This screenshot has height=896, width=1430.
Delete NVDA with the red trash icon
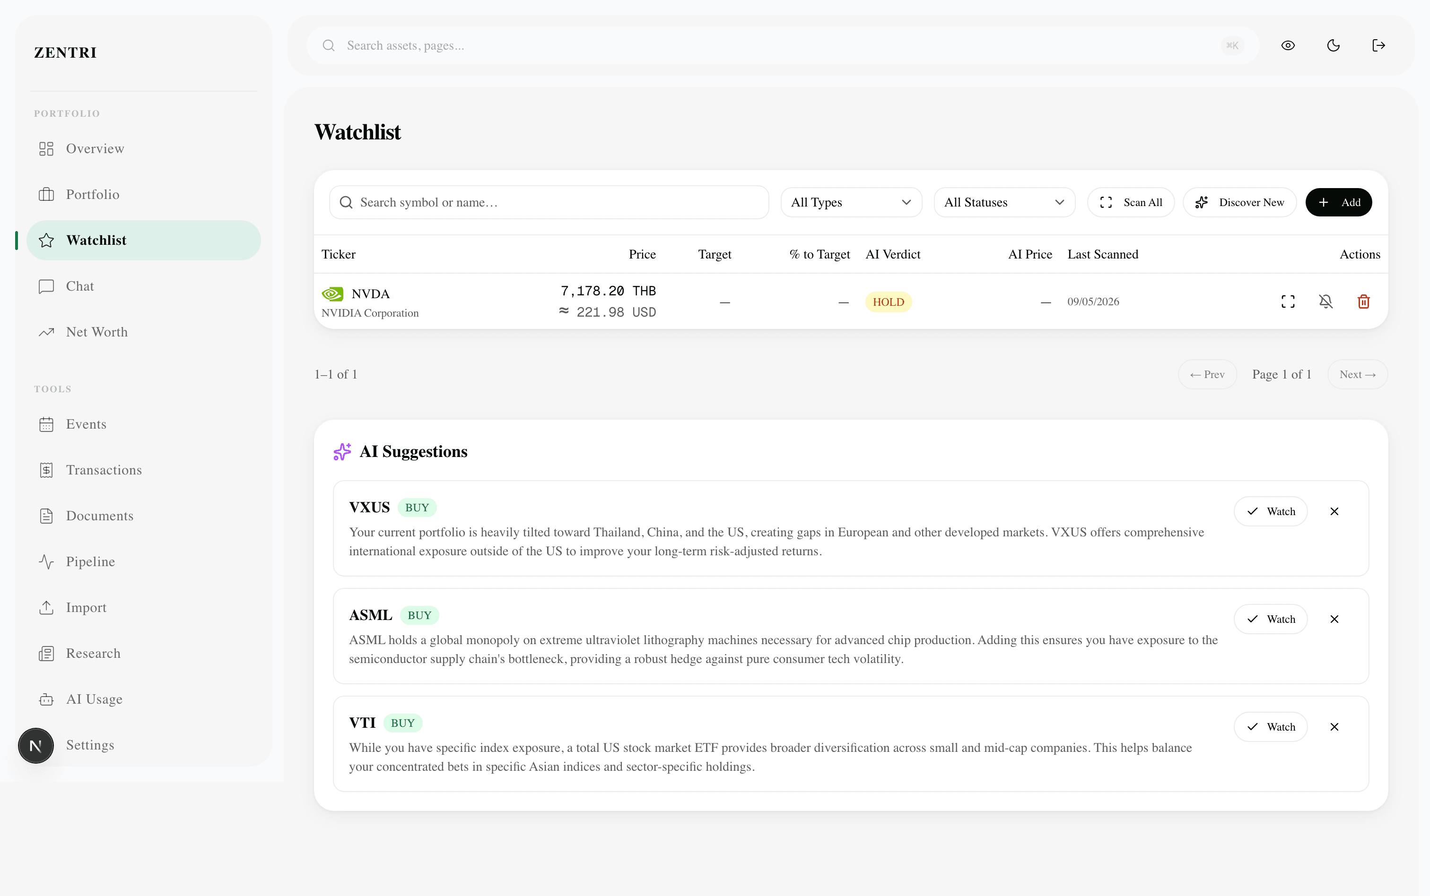(1364, 302)
